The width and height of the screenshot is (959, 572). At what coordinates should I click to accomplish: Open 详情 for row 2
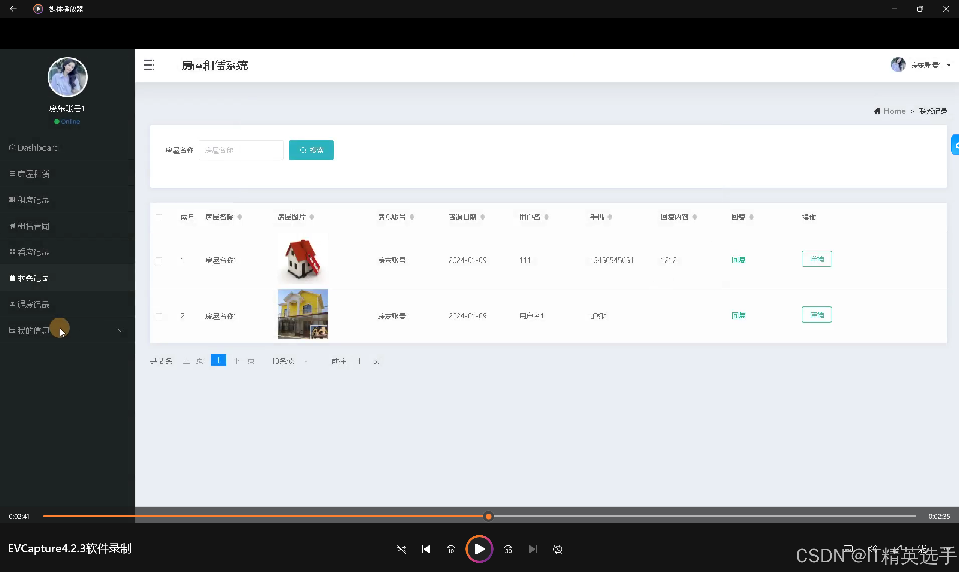pyautogui.click(x=817, y=315)
